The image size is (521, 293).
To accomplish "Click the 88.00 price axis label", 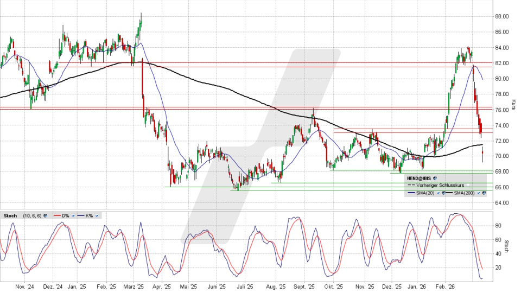I will point(500,17).
